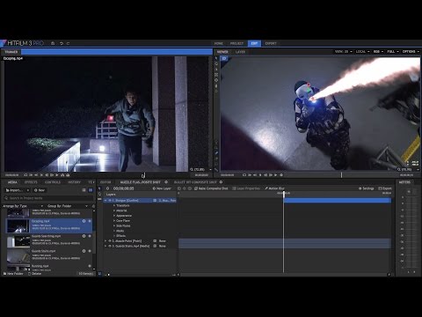Click the media panel options gear icon

coord(93,206)
